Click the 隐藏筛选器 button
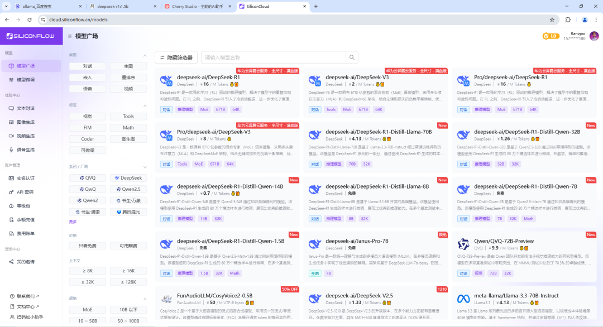 coord(176,57)
